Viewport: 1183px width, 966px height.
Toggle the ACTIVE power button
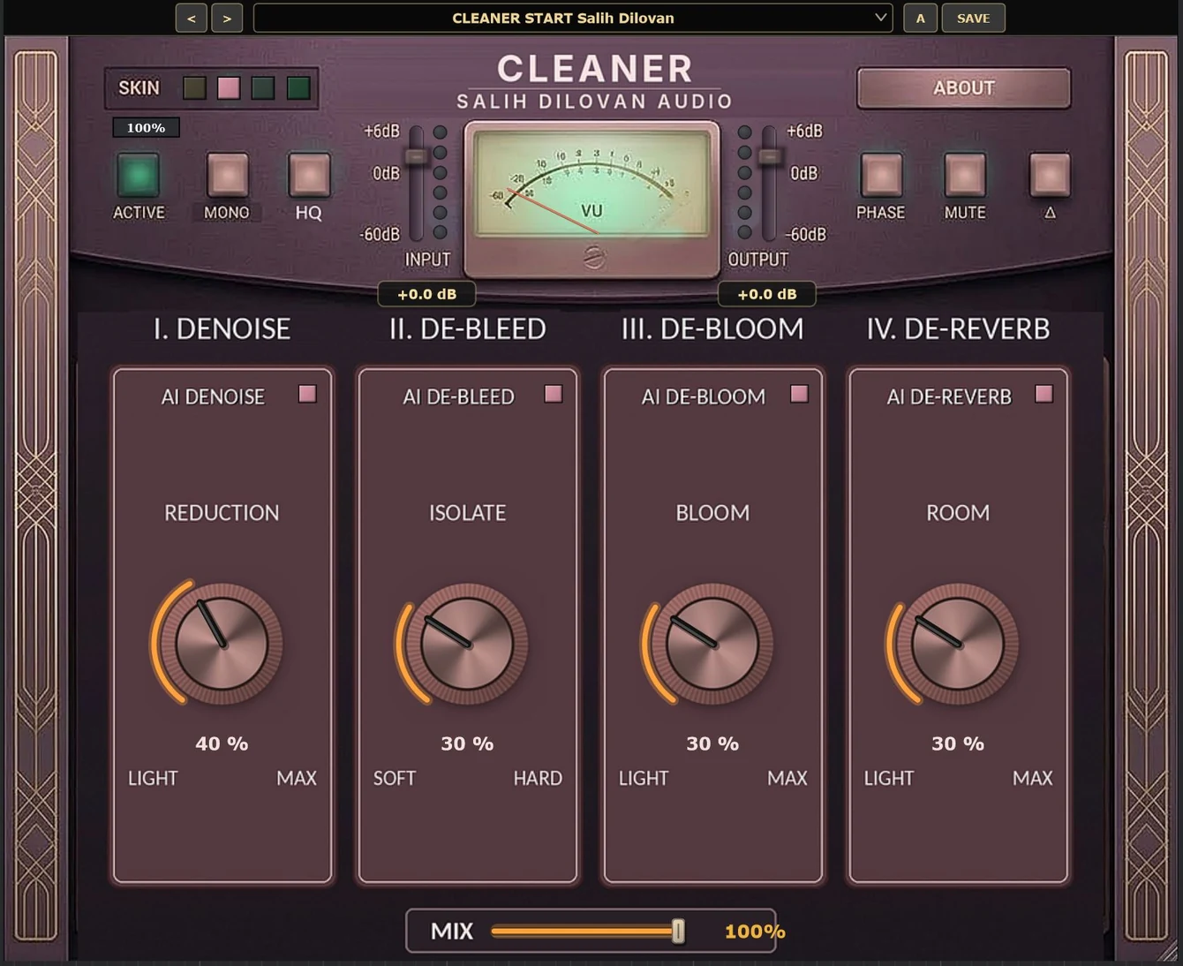[x=139, y=175]
